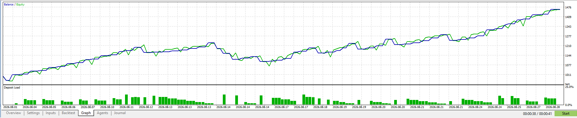This screenshot has width=577, height=118.
Task: Click the 2026.08.28 date label
Action: (553, 107)
